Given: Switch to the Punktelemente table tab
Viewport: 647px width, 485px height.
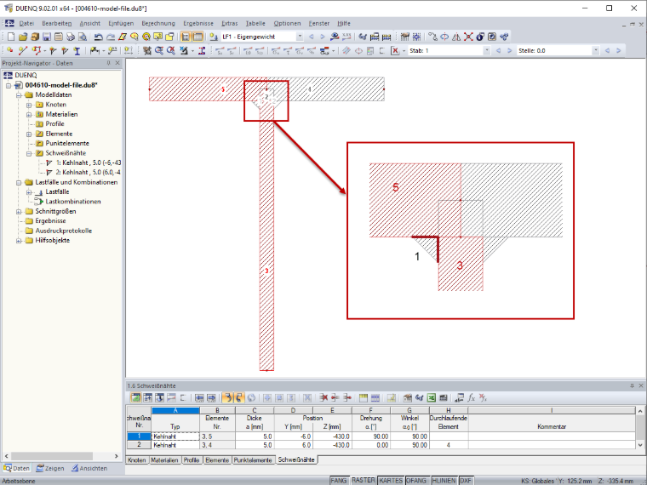Looking at the screenshot, I should pyautogui.click(x=253, y=459).
